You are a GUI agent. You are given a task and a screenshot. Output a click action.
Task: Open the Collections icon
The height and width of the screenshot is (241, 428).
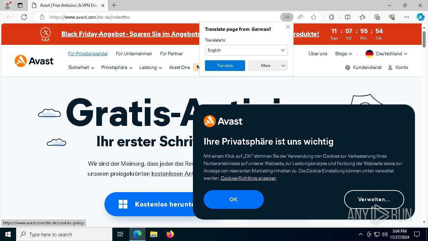[x=377, y=17]
